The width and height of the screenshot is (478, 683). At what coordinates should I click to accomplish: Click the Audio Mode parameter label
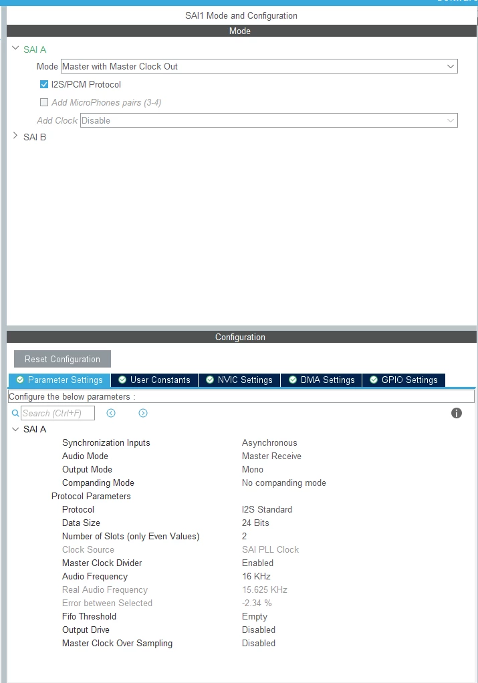point(85,456)
